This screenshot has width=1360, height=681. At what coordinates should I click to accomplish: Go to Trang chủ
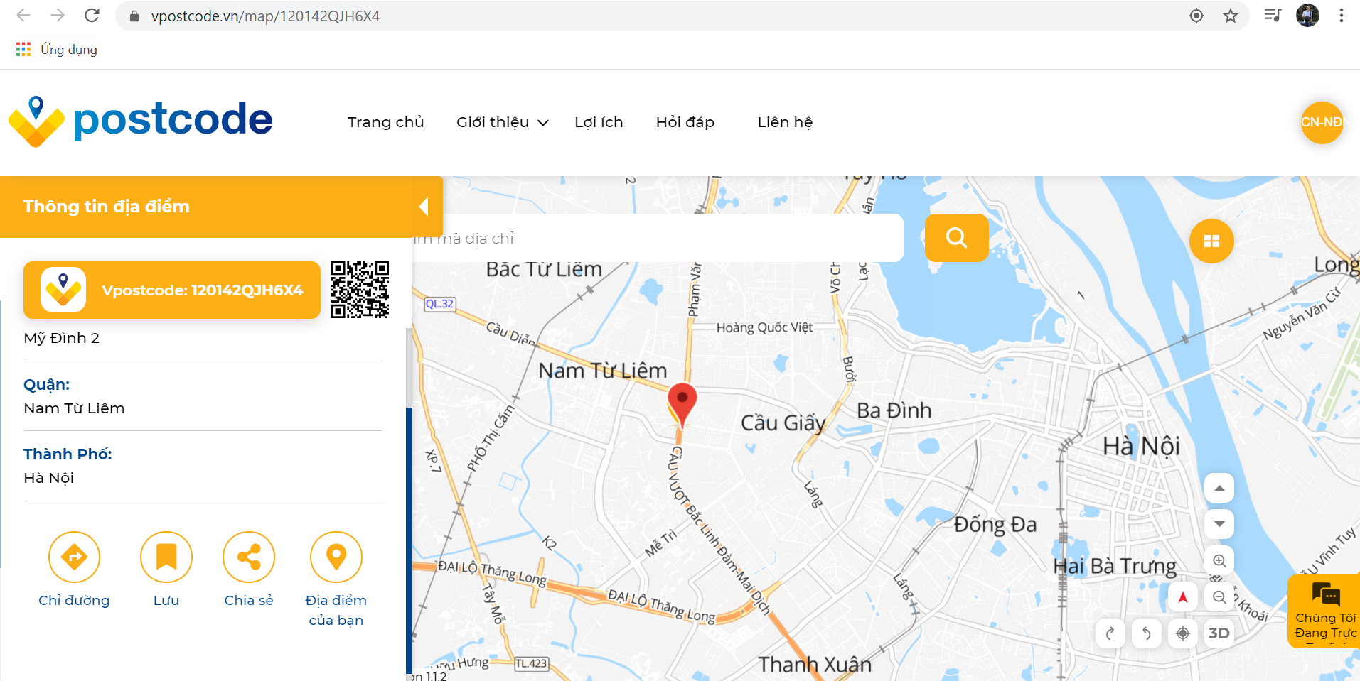pyautogui.click(x=385, y=122)
